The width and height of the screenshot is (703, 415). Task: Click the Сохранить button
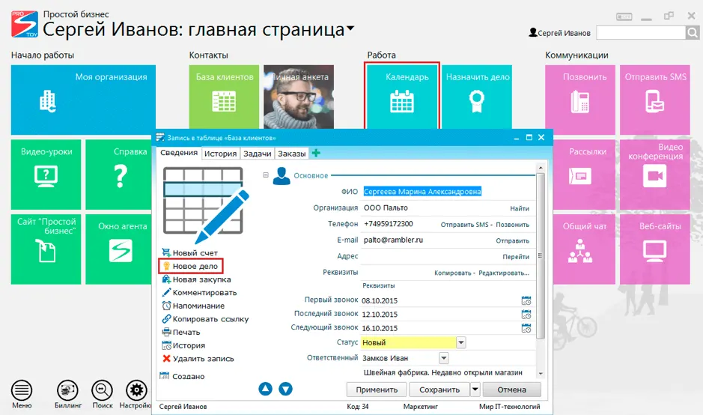point(439,390)
